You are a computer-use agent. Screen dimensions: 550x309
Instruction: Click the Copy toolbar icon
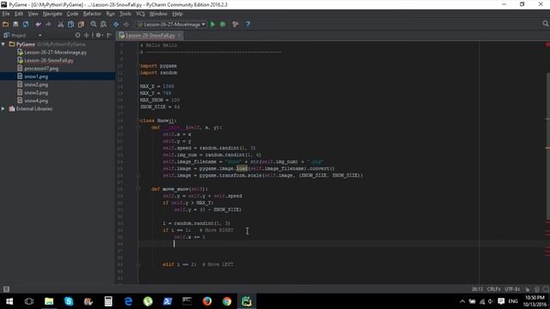[70, 24]
